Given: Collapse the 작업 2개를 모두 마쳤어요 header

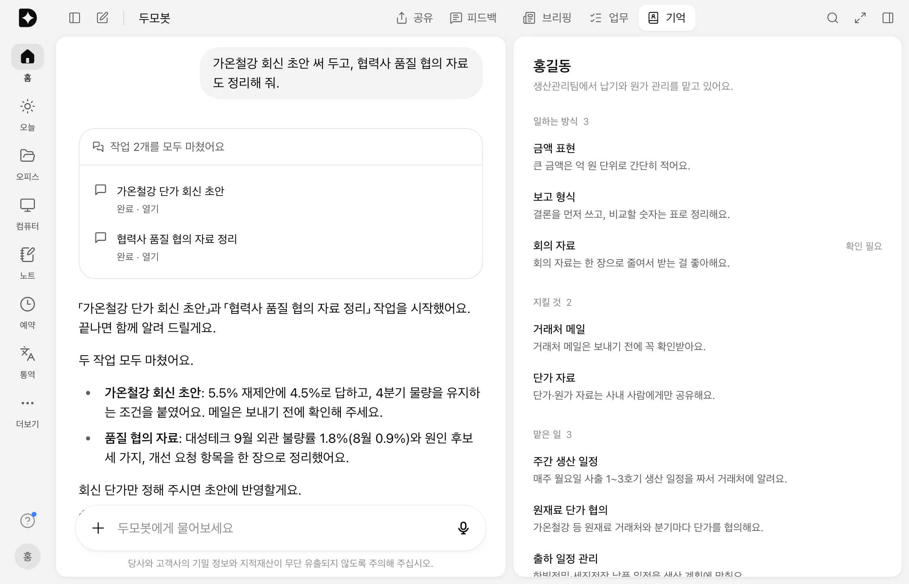Looking at the screenshot, I should [x=280, y=147].
